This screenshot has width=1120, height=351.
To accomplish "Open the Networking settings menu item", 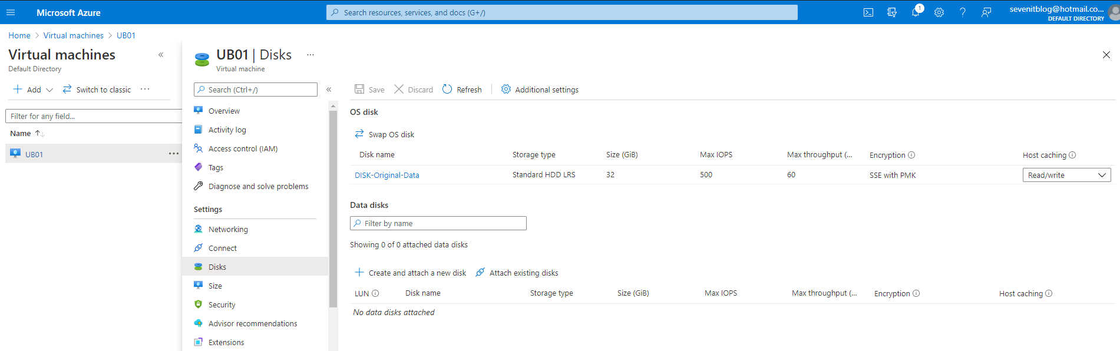I will pyautogui.click(x=228, y=229).
